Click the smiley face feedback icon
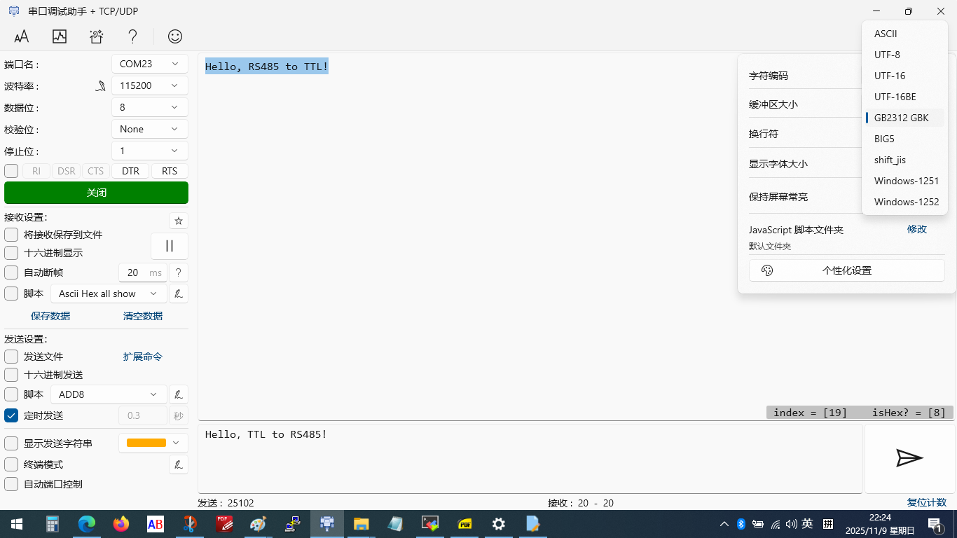The width and height of the screenshot is (957, 538). [175, 36]
